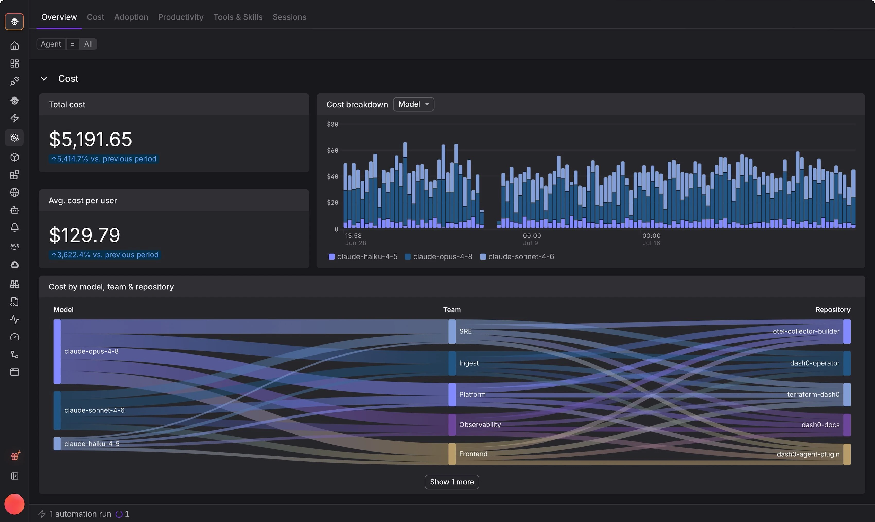This screenshot has height=522, width=875.
Task: Click the agent face icon below the plug
Action: [14, 101]
